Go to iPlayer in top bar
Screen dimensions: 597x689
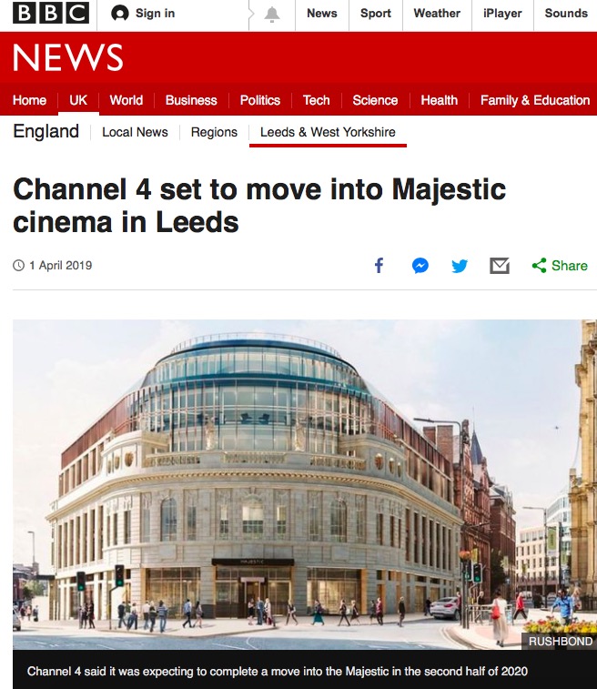pos(502,14)
